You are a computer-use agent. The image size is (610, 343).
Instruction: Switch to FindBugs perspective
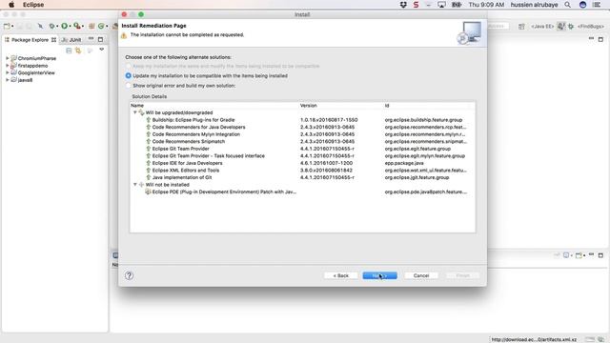tap(591, 27)
